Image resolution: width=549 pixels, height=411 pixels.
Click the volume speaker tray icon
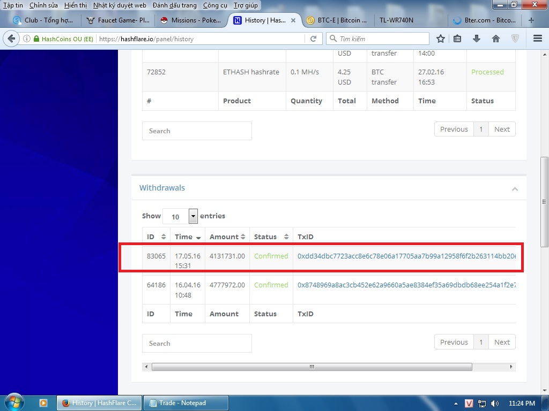(x=495, y=404)
